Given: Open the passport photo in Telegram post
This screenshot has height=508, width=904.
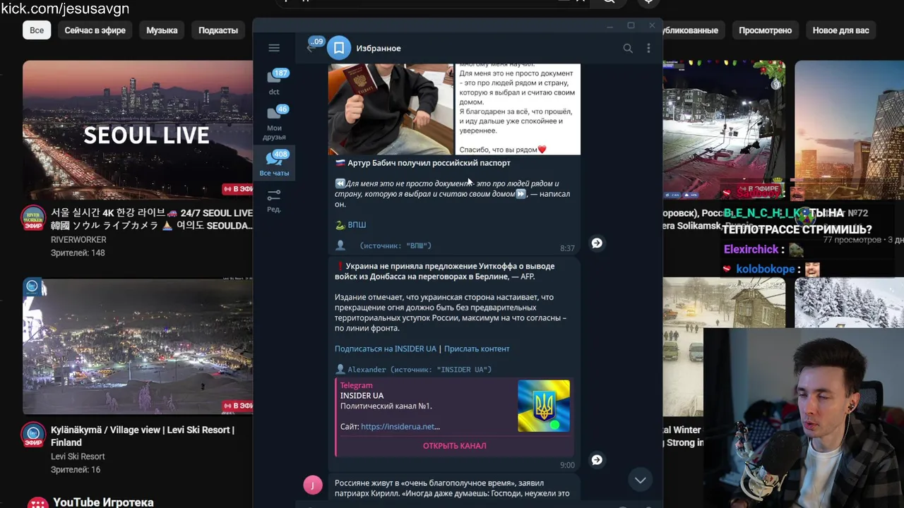Looking at the screenshot, I should click(x=391, y=109).
